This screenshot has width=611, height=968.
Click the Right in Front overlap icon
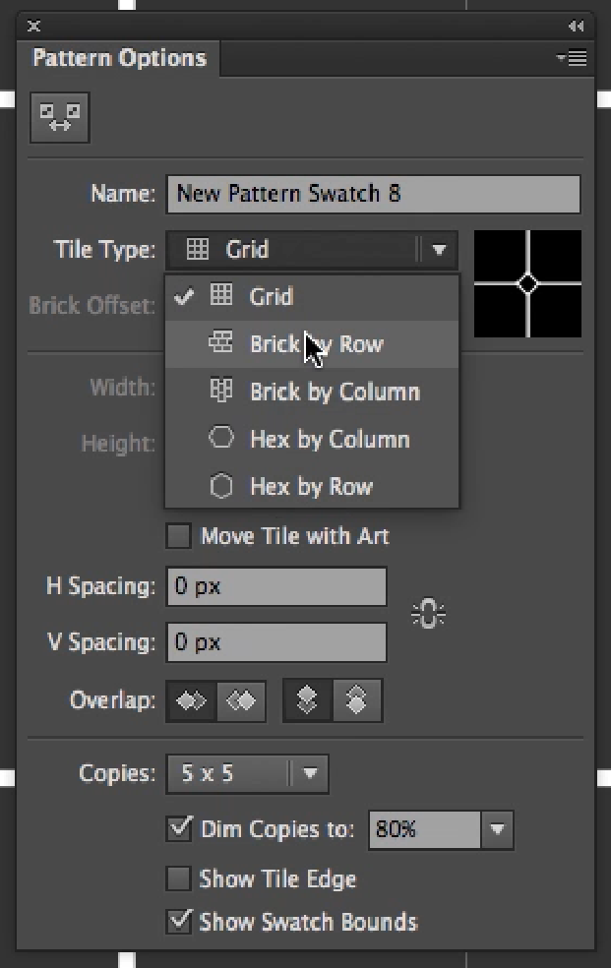coord(241,701)
